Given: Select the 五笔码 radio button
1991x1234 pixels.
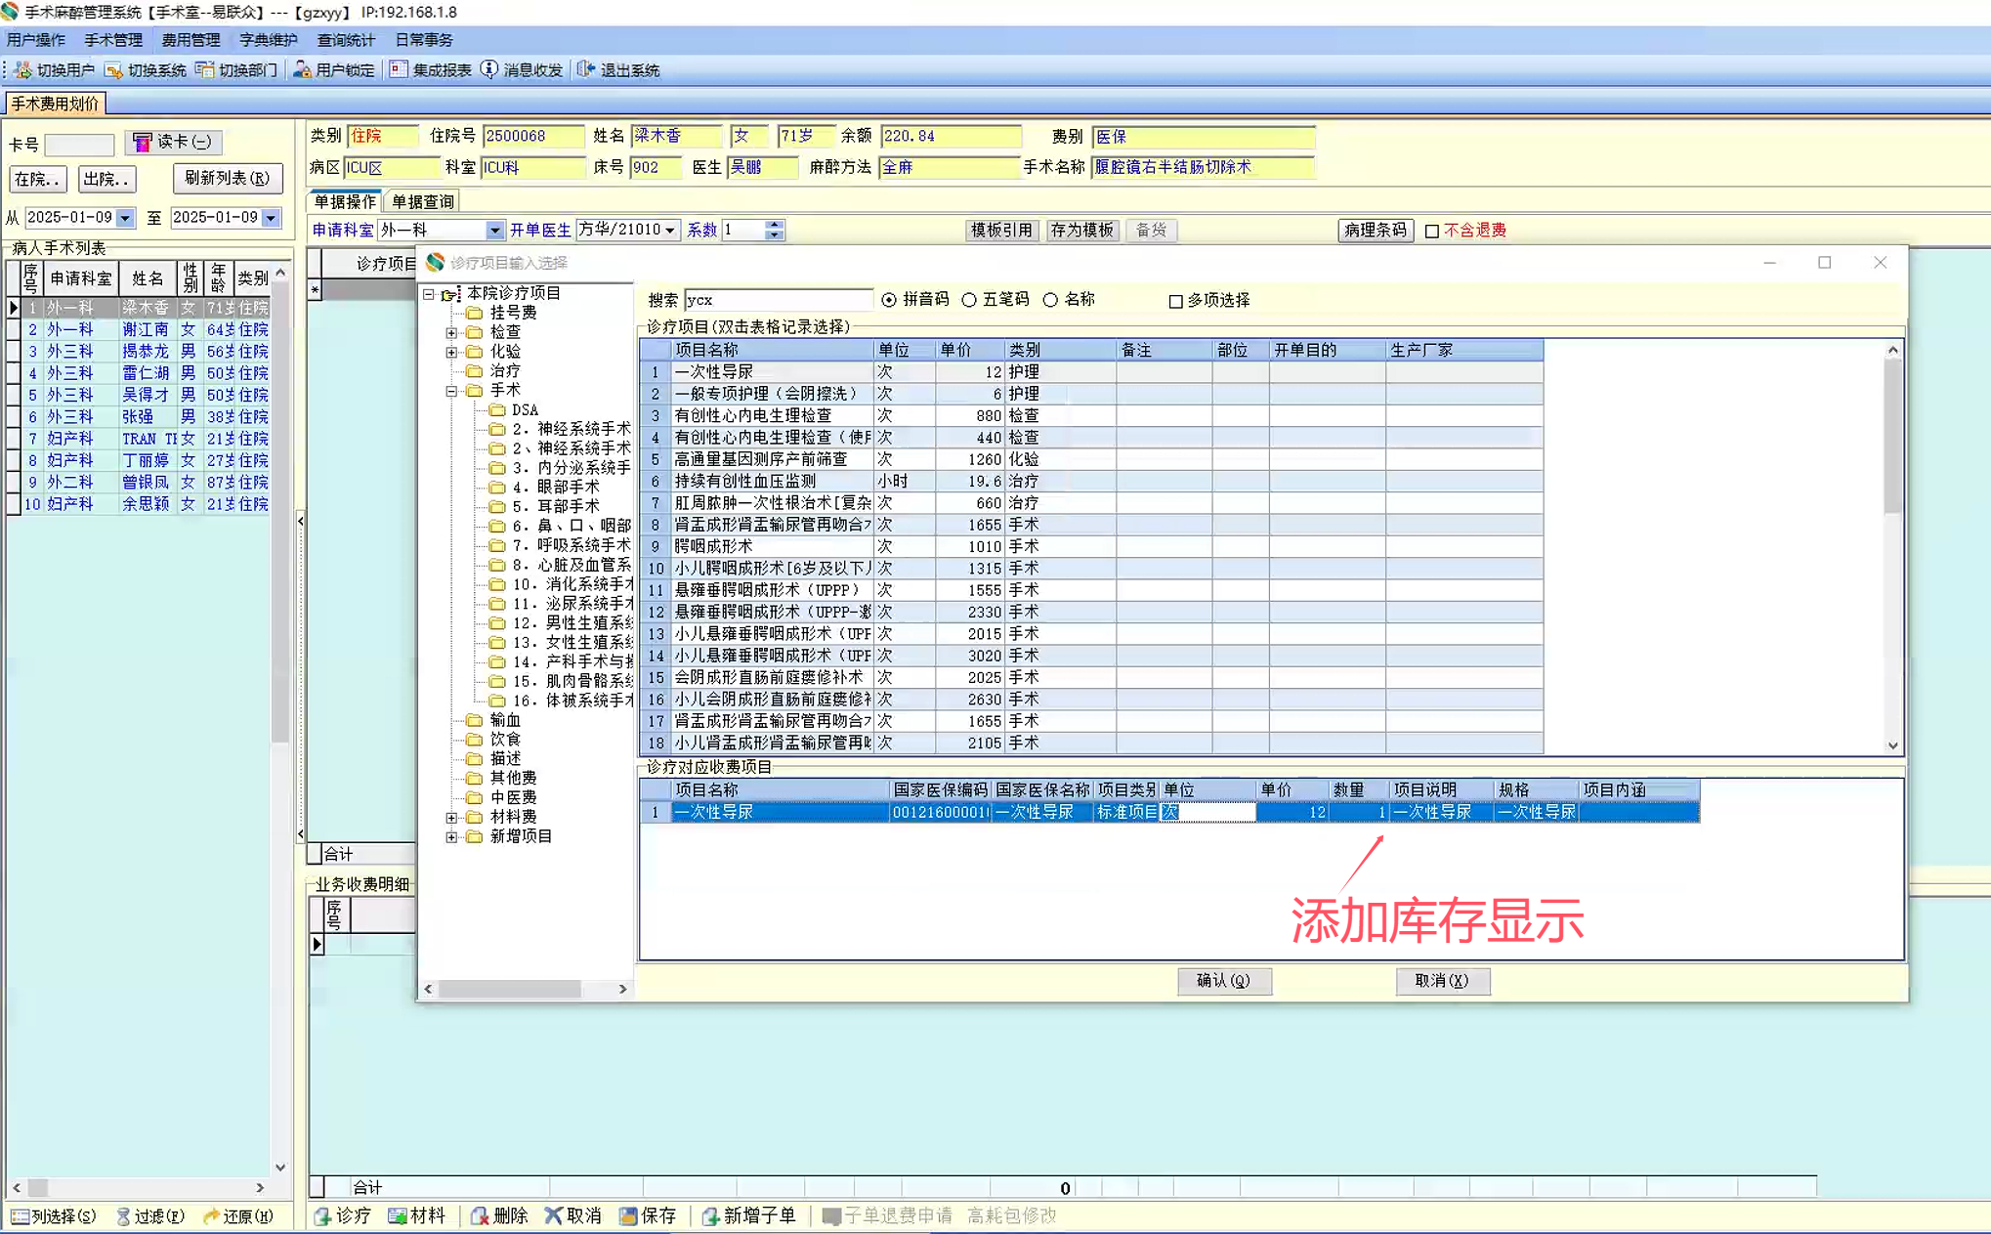Looking at the screenshot, I should click(x=969, y=300).
